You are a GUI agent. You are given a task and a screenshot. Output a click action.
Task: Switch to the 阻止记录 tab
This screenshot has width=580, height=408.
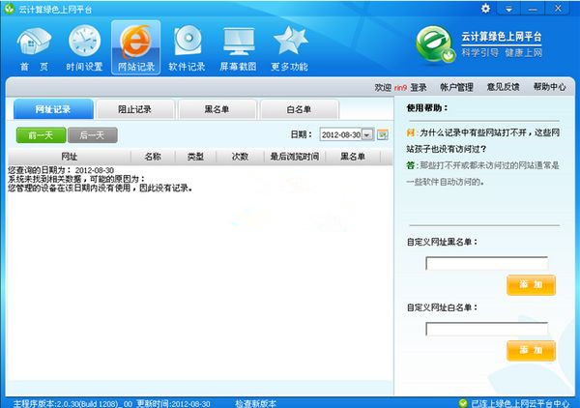(x=135, y=108)
